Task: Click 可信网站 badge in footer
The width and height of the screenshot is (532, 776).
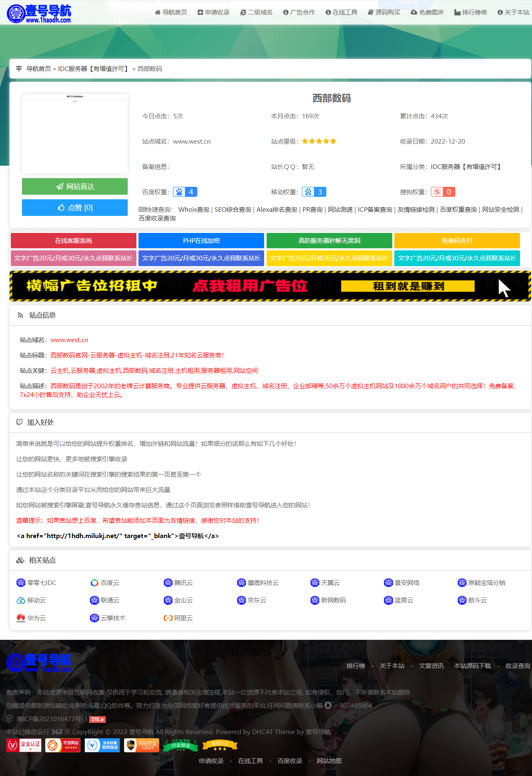Action: (x=63, y=745)
